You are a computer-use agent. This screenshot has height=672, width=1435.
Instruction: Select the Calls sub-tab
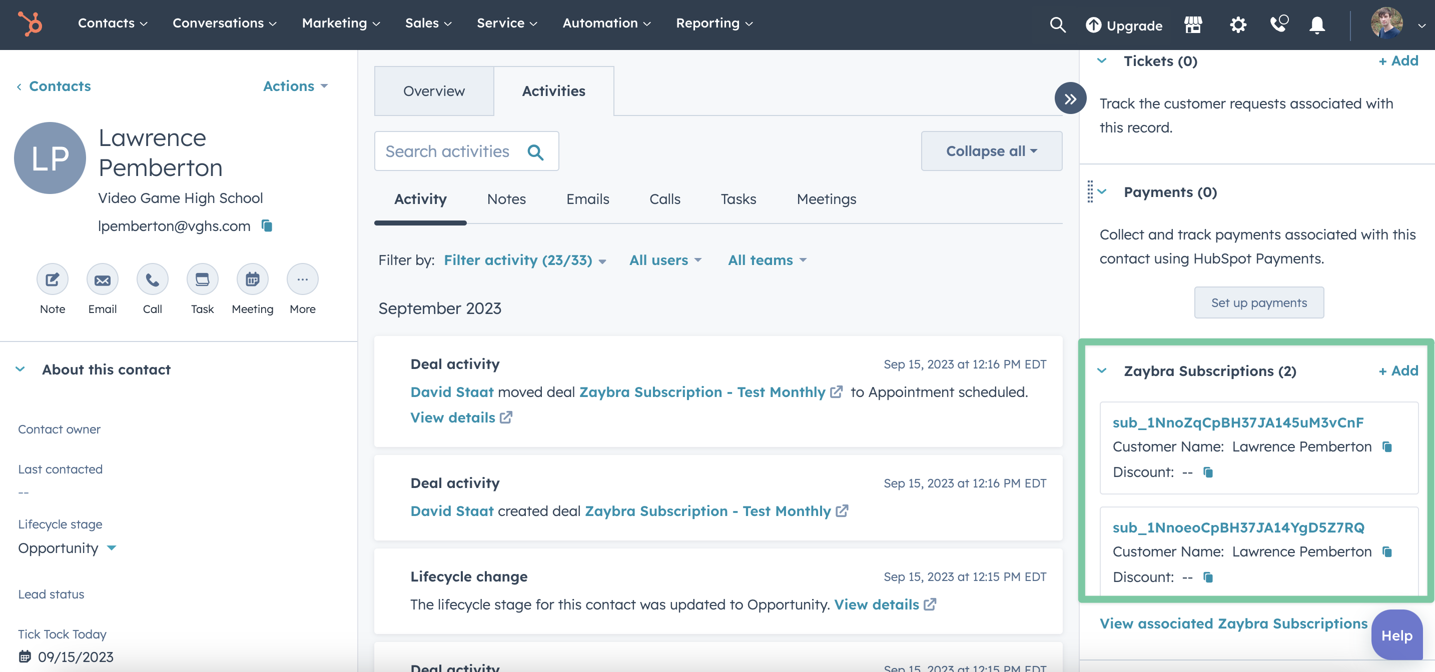[x=664, y=199]
